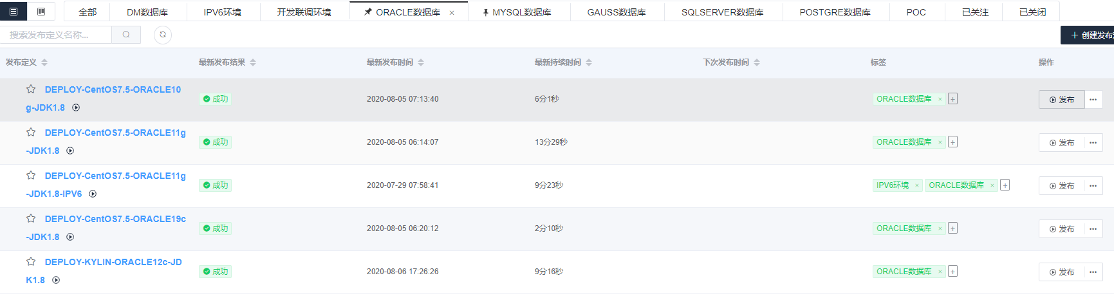The width and height of the screenshot is (1114, 298).
Task: Click play icon next to DEPLOY-KYLIN-ORACLE12c-JDK1.8
Action: [x=56, y=280]
